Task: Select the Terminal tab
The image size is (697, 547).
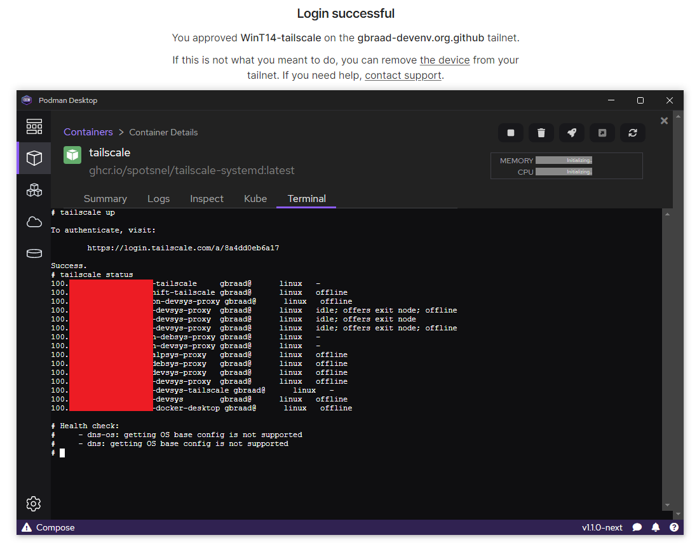Action: (x=306, y=199)
